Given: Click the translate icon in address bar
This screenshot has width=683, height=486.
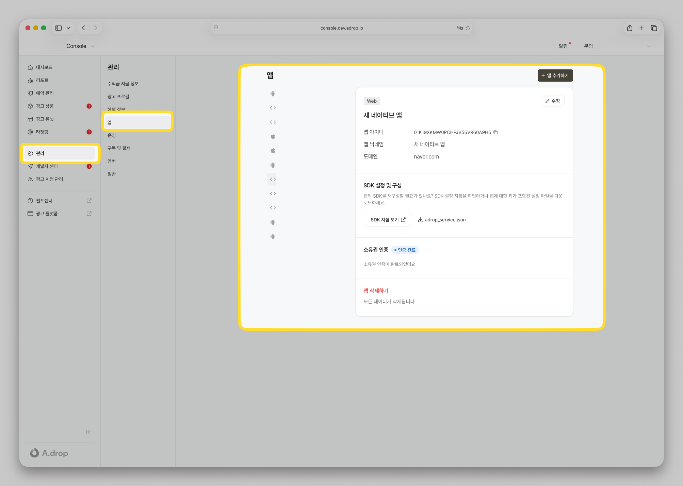Looking at the screenshot, I should click(460, 28).
